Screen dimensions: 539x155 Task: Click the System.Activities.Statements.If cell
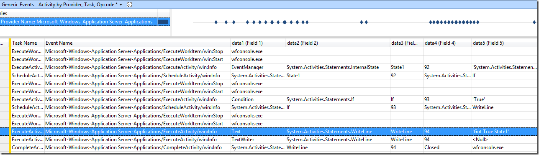[x=337, y=99]
